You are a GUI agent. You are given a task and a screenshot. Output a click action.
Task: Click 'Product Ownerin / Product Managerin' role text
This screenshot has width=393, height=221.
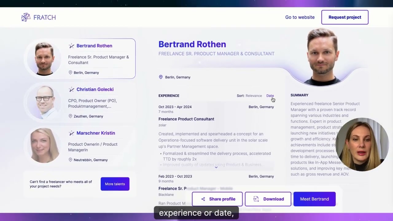coord(93,147)
